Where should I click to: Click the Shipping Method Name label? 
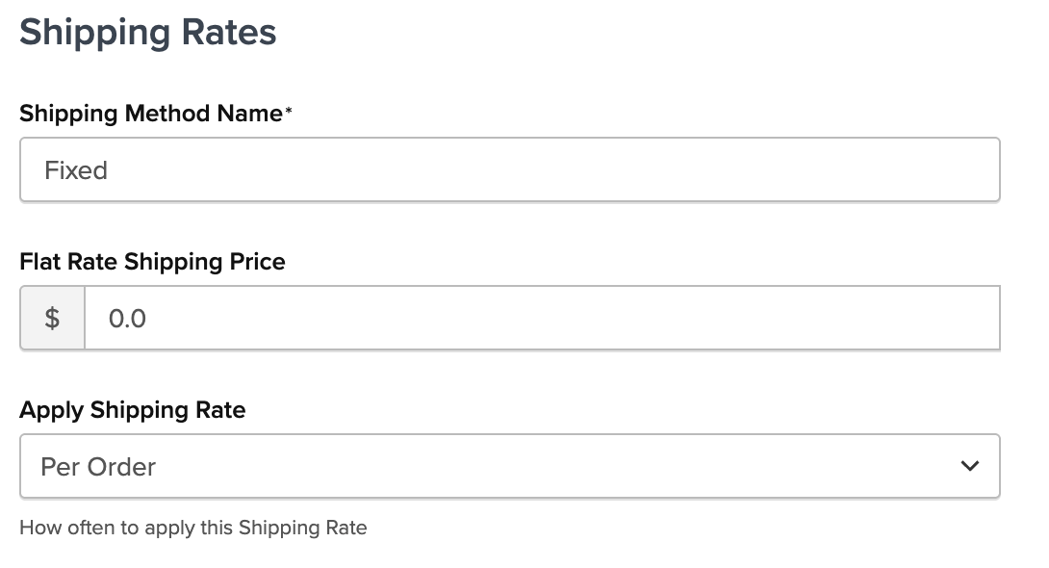point(151,114)
